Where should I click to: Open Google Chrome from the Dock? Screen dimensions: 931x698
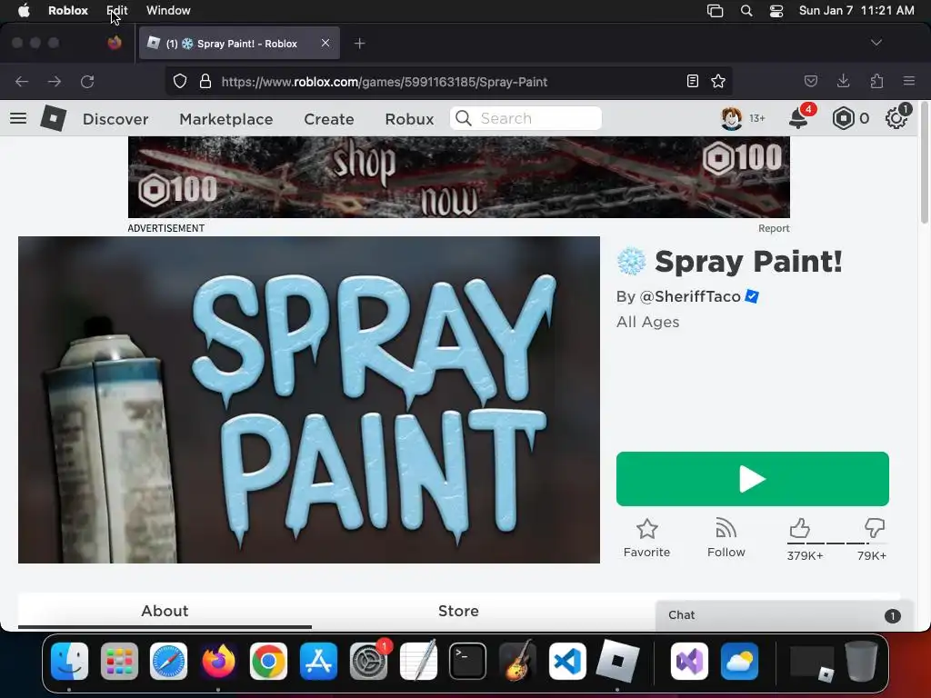(268, 661)
